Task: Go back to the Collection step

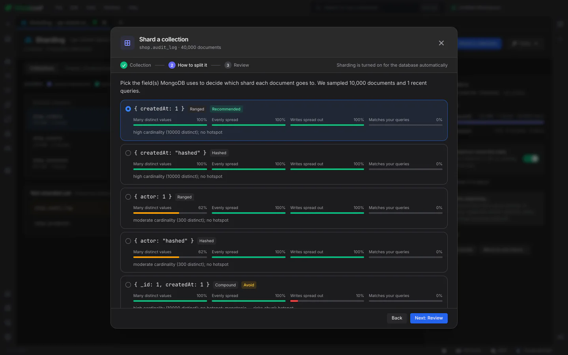Action: pyautogui.click(x=136, y=65)
